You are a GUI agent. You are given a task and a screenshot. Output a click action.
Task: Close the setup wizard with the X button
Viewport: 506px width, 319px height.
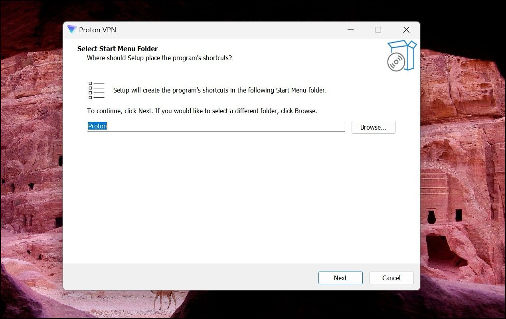pyautogui.click(x=406, y=30)
